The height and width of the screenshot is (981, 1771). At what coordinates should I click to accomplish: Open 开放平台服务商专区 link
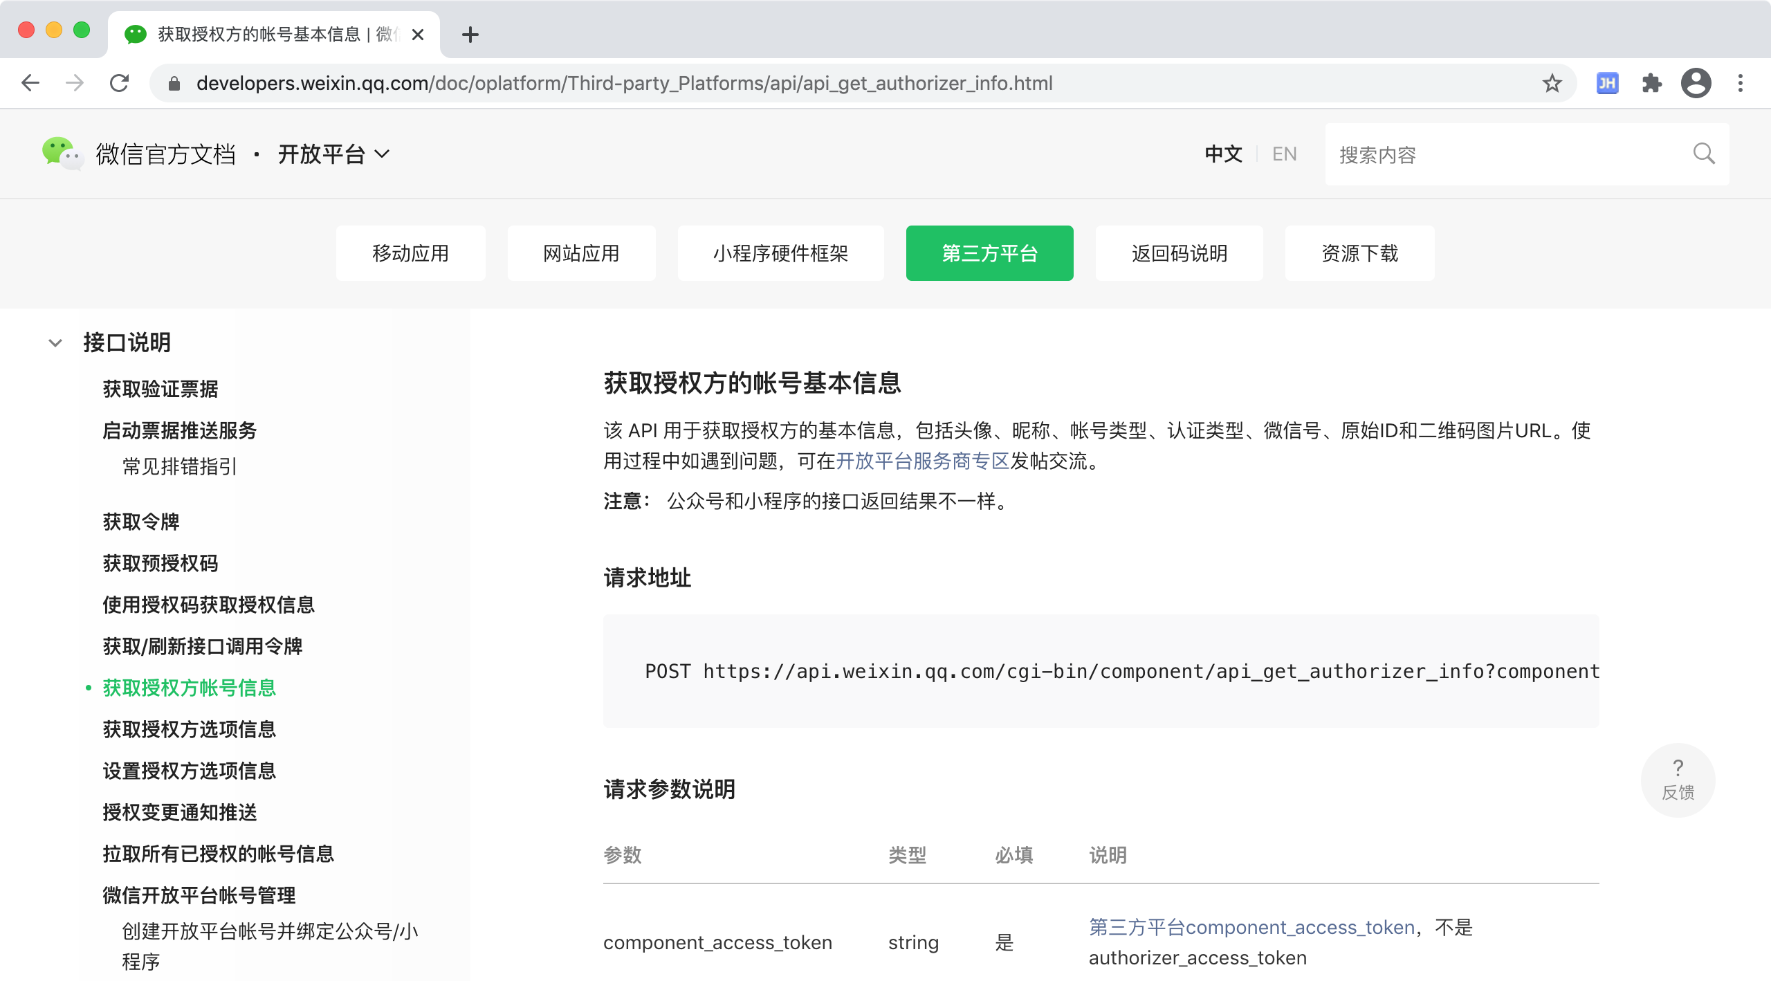pos(922,461)
